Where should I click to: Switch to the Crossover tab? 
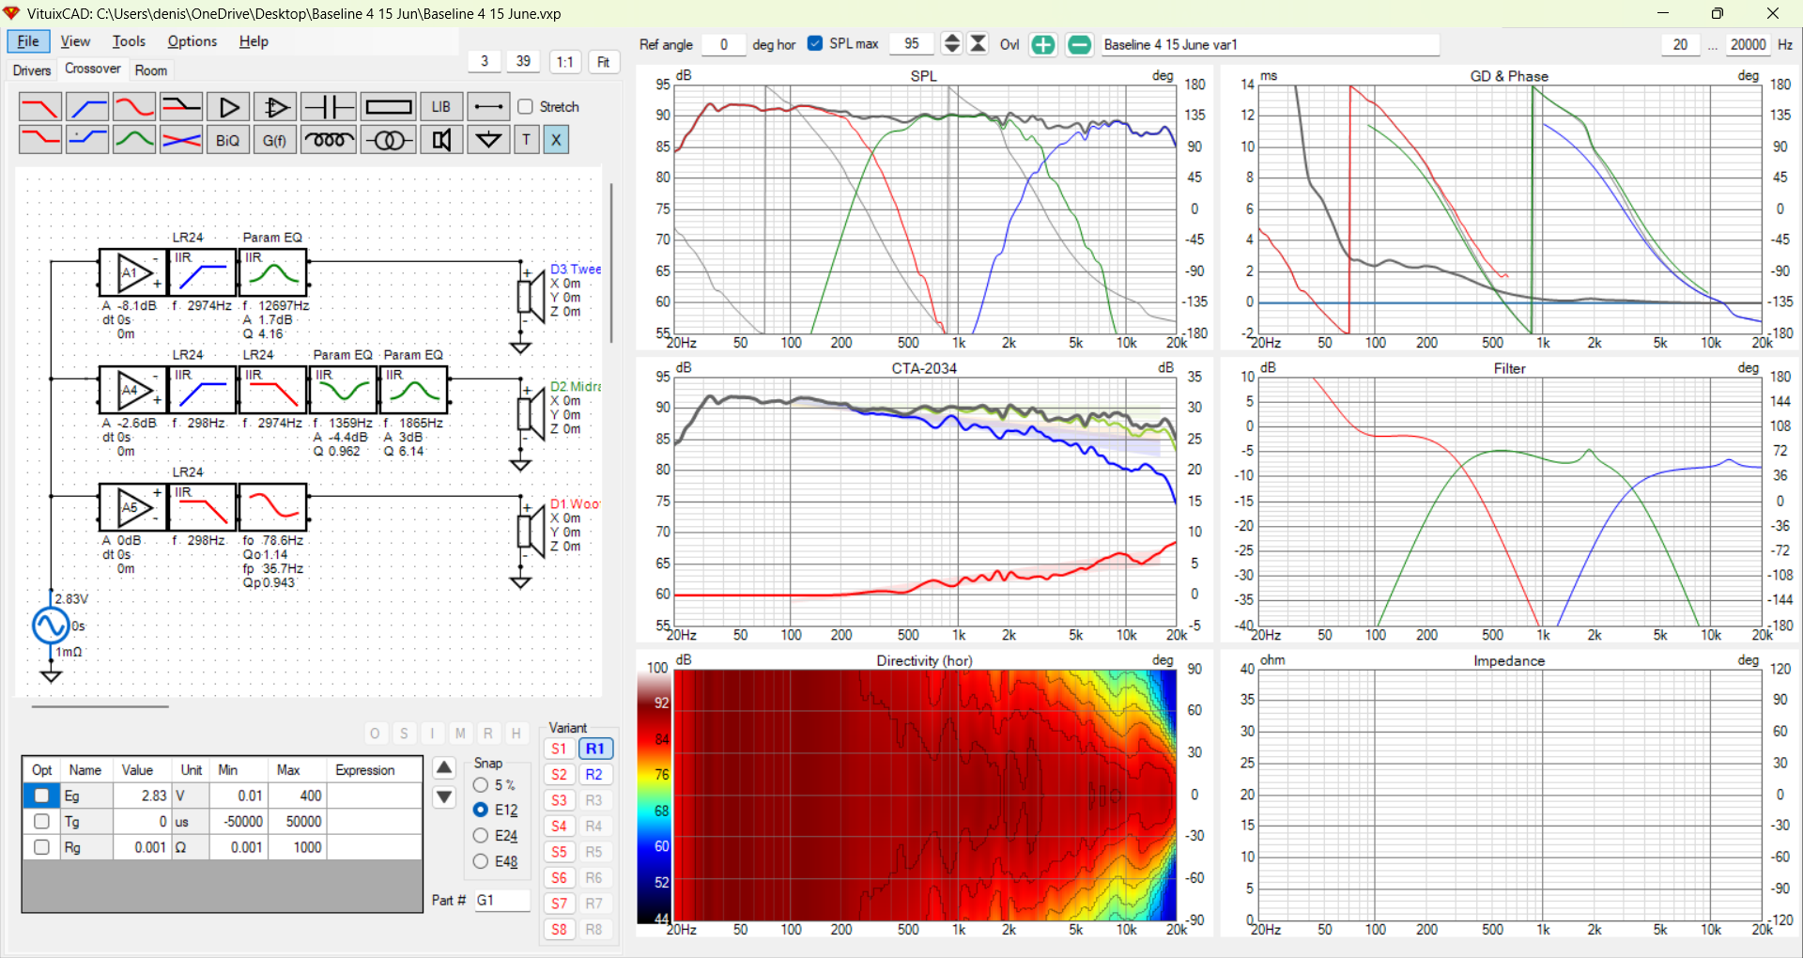point(92,69)
